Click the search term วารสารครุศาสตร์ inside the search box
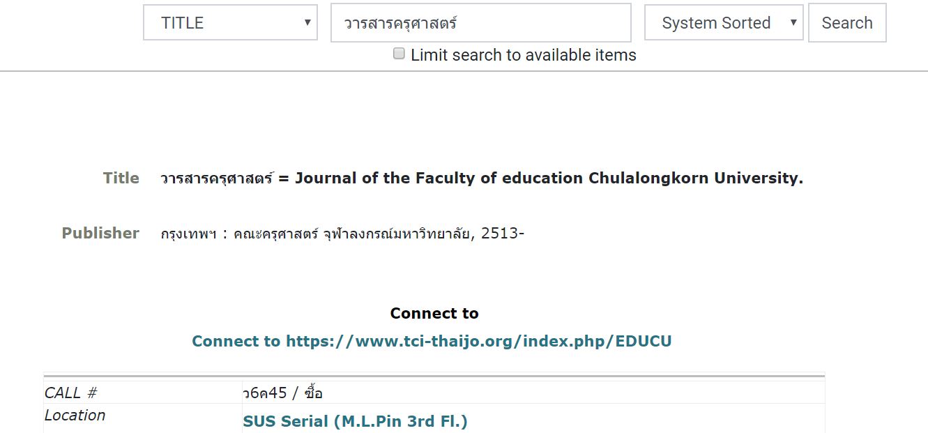 400,23
